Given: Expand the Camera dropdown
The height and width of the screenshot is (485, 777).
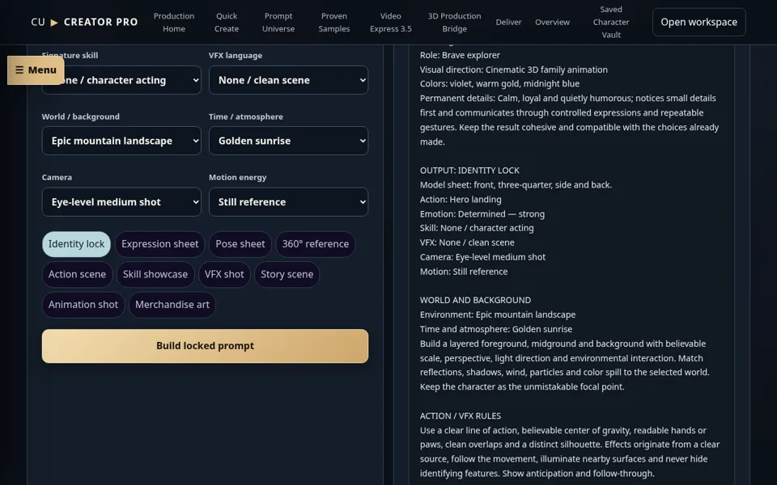Looking at the screenshot, I should pos(121,202).
